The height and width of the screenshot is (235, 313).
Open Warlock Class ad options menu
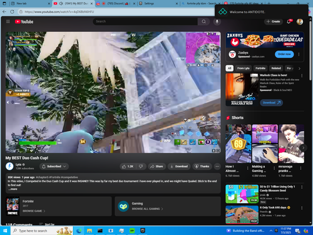pyautogui.click(x=302, y=76)
